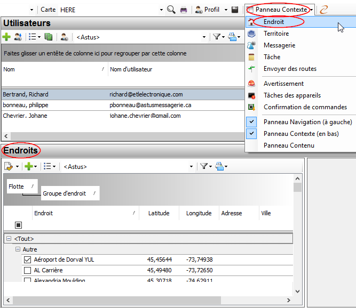
Task: Select the Bertrand, Richard user row
Action: [x=53, y=94]
